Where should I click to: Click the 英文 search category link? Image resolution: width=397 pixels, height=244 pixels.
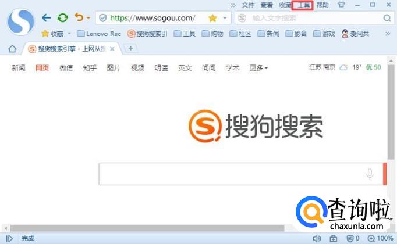(x=185, y=68)
